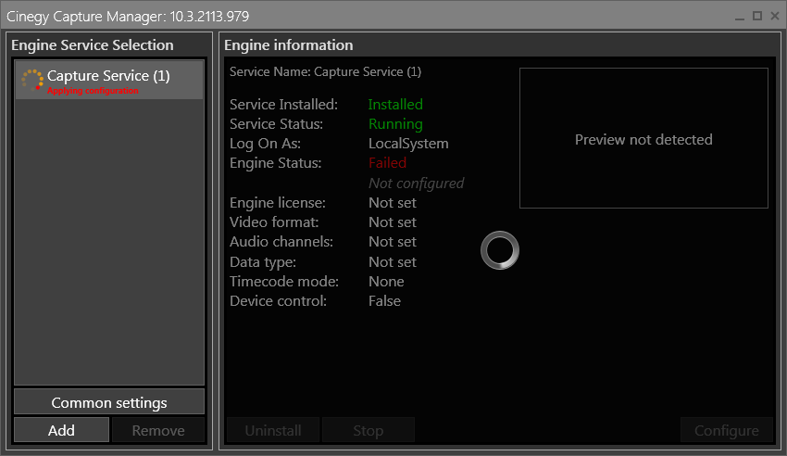The height and width of the screenshot is (456, 787).
Task: Click the 'False' Device control value
Action: coord(384,301)
